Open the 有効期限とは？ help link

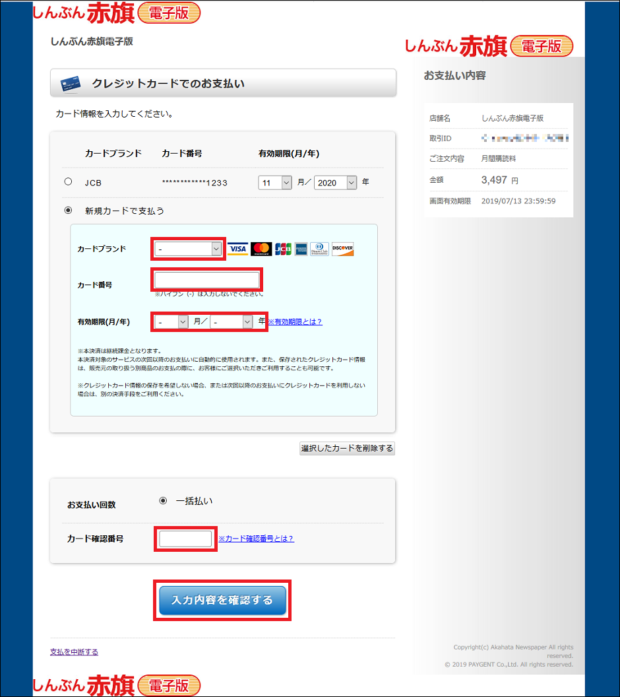click(295, 321)
